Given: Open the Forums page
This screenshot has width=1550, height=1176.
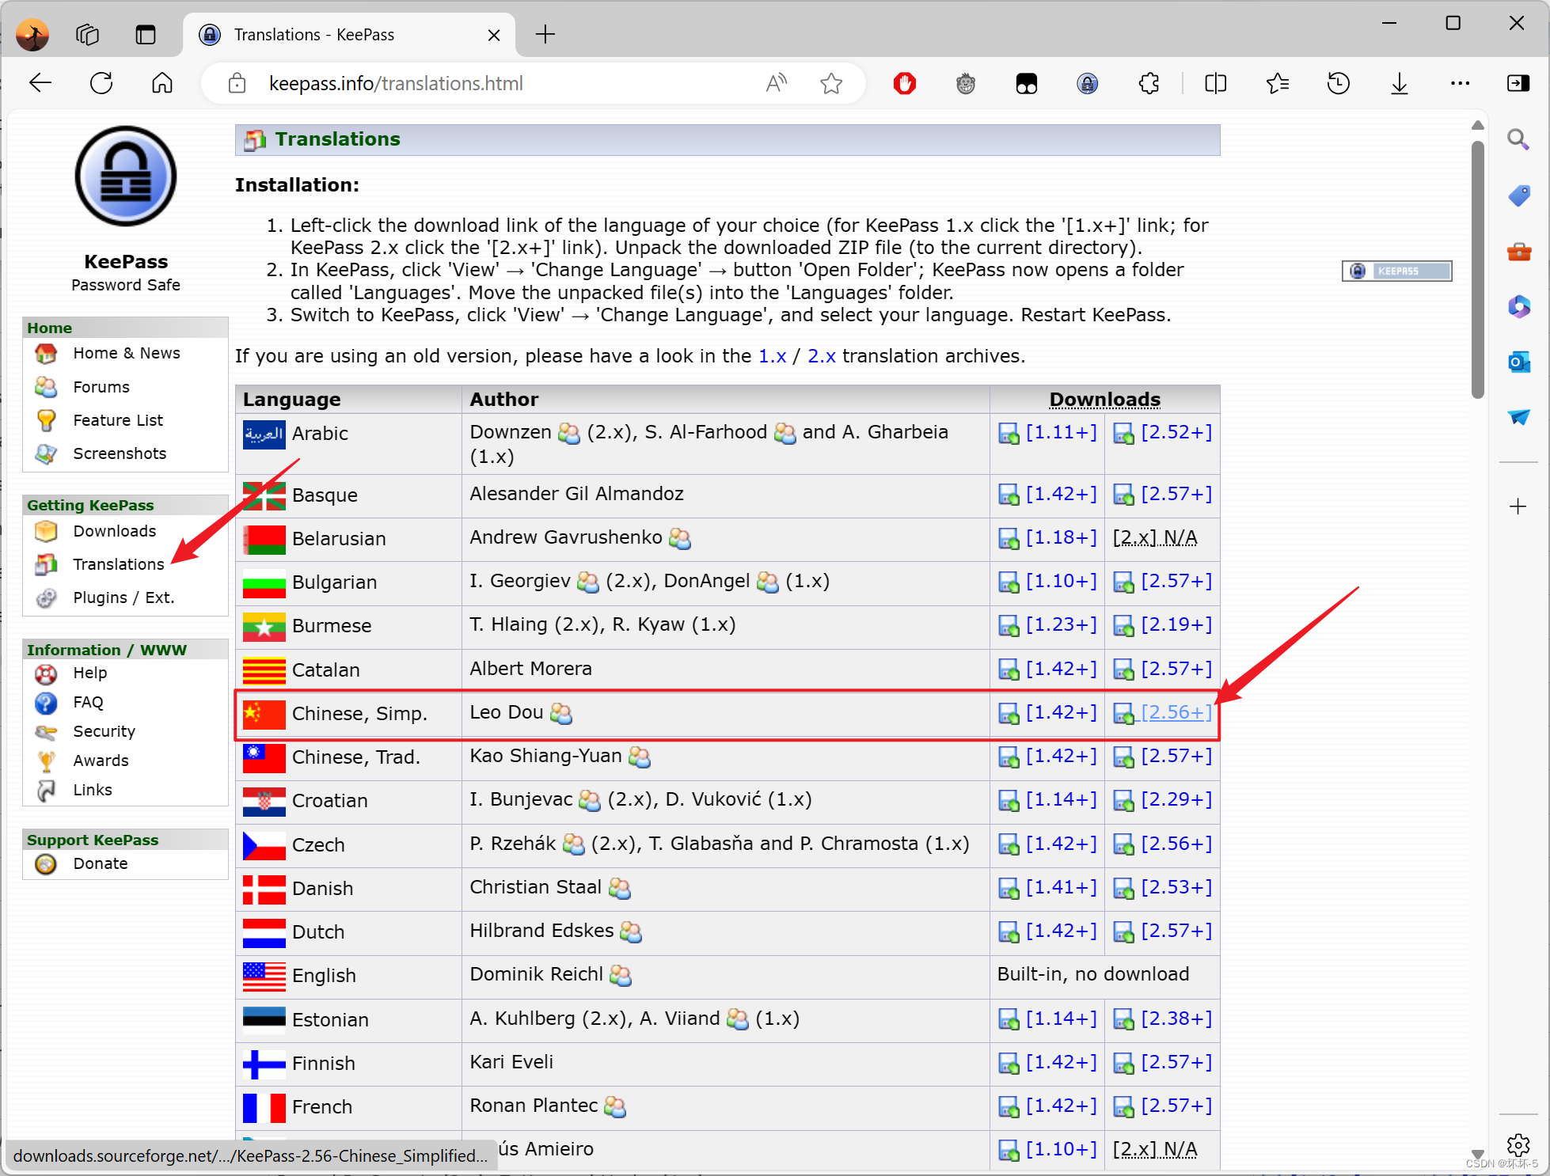Looking at the screenshot, I should pyautogui.click(x=101, y=387).
